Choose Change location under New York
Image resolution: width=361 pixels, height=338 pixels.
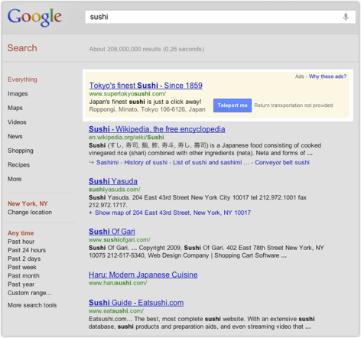(x=30, y=212)
